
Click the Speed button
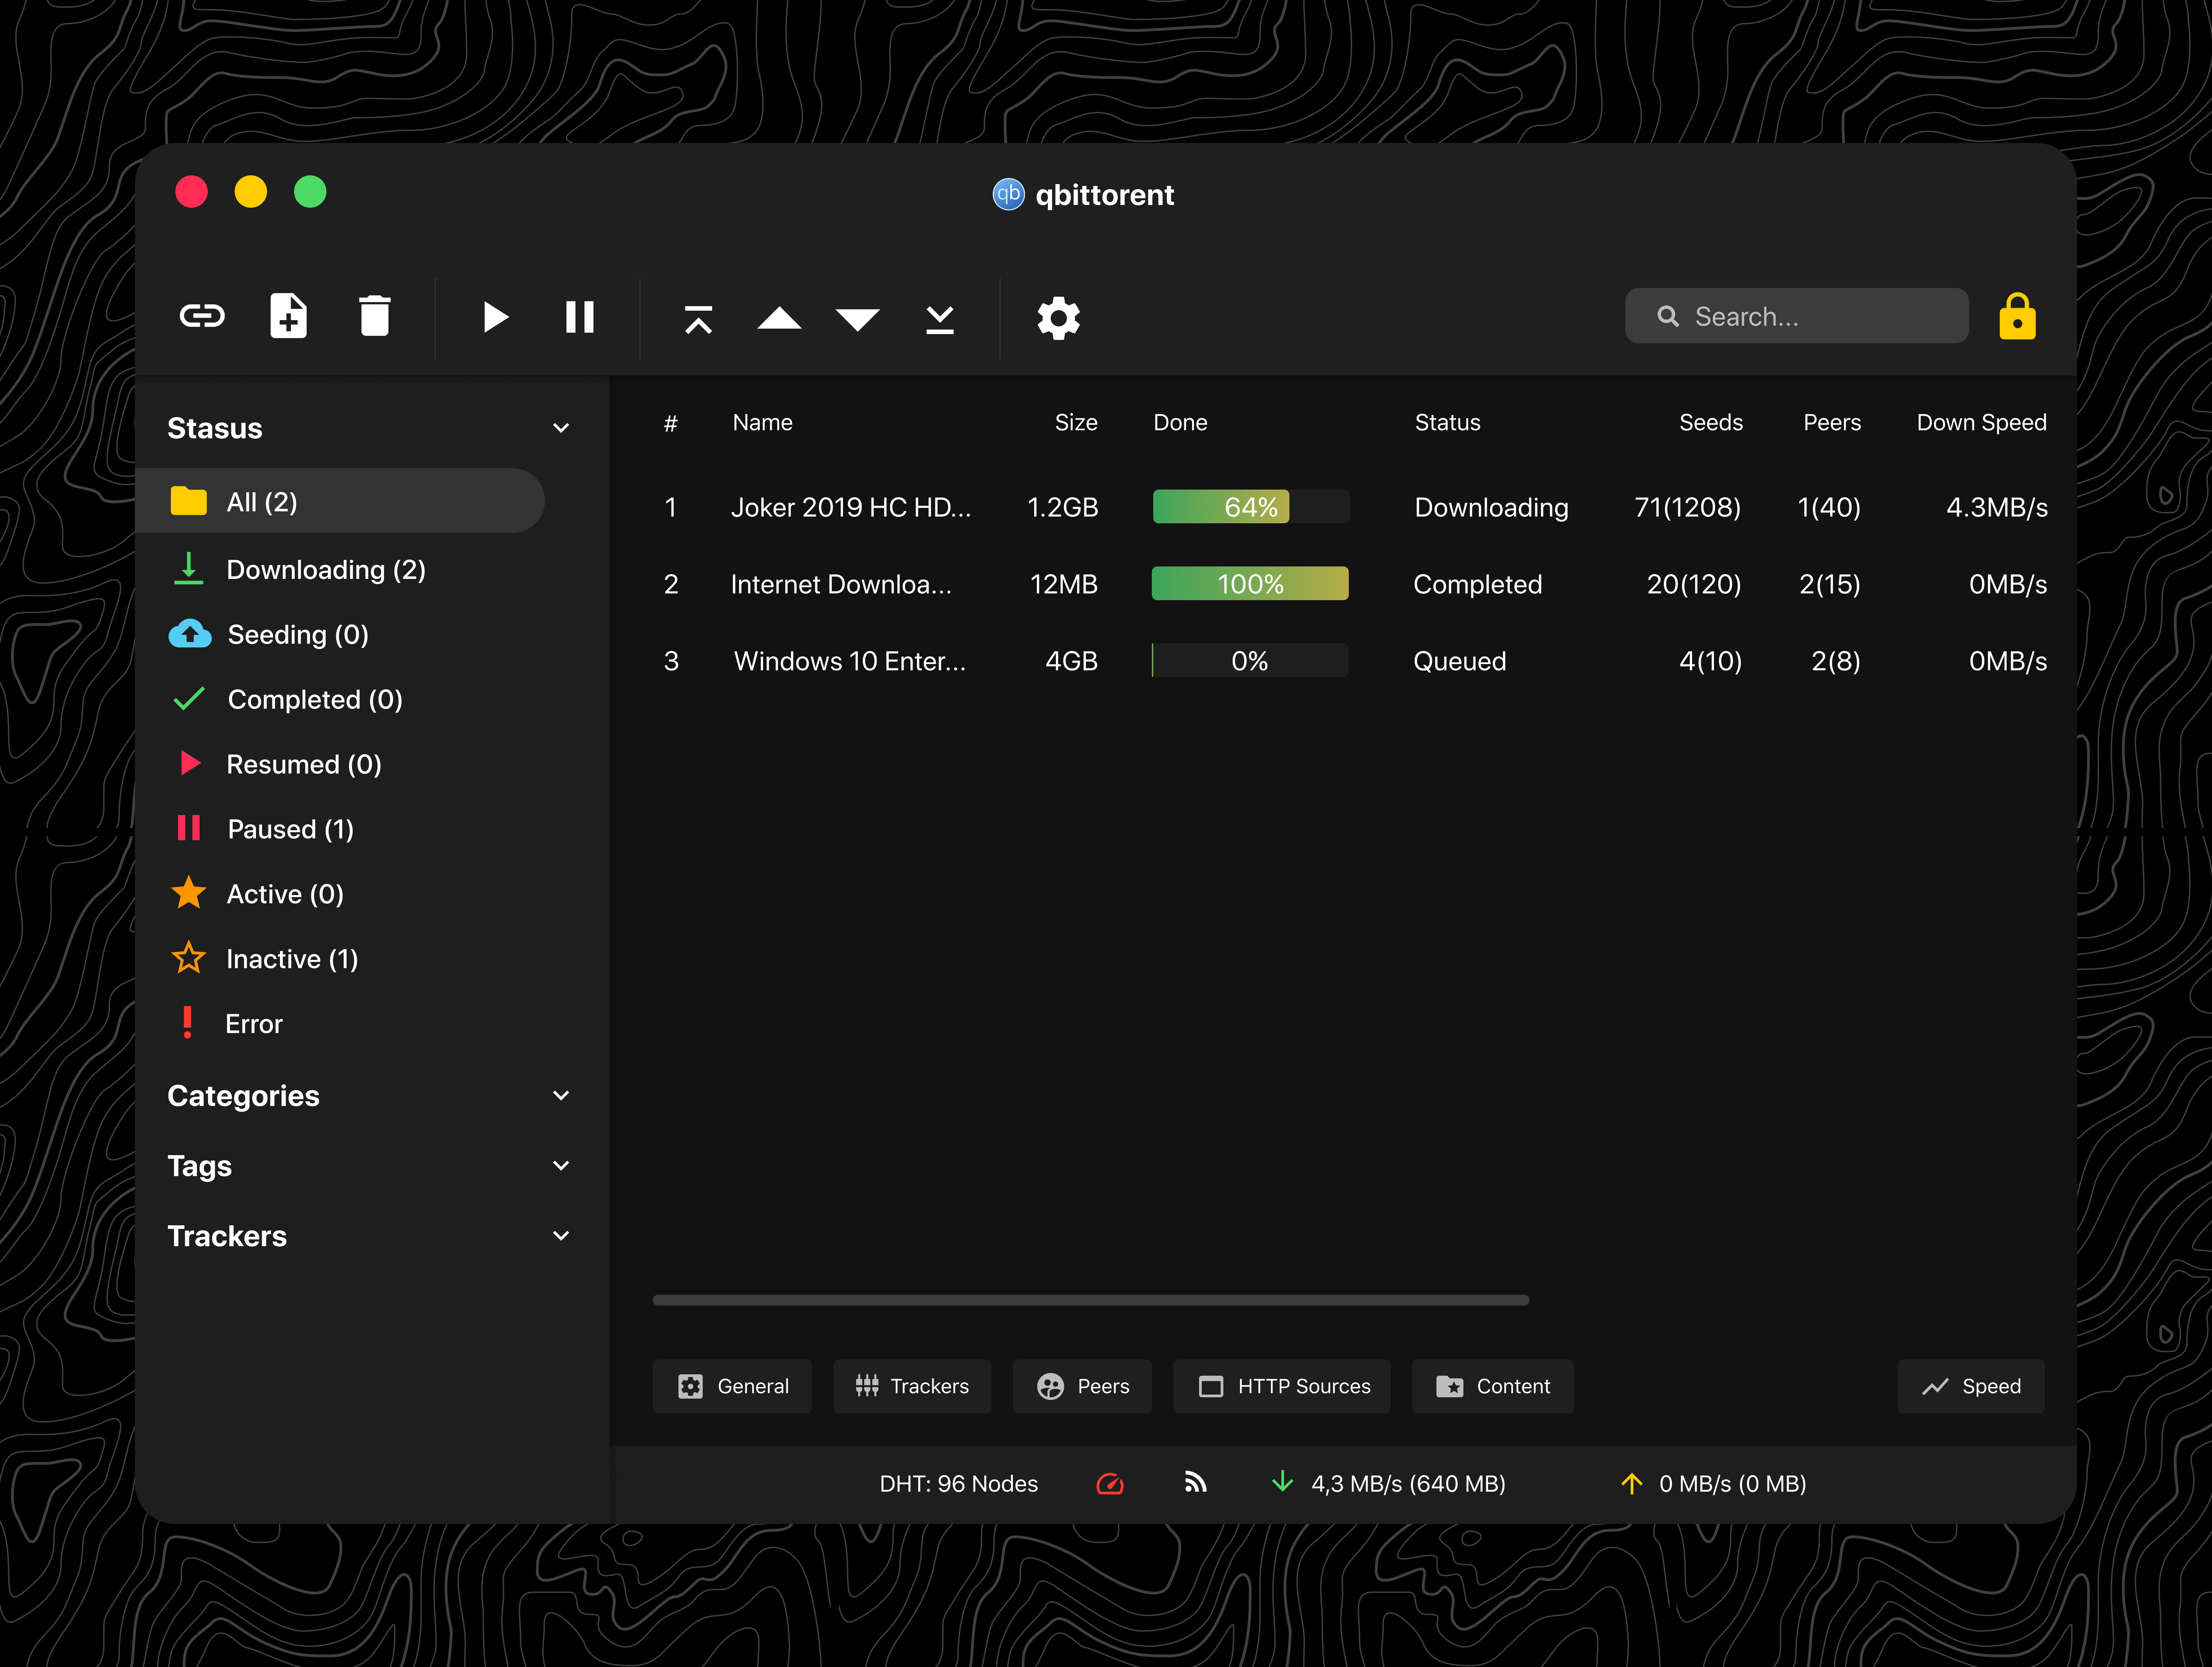(1970, 1386)
